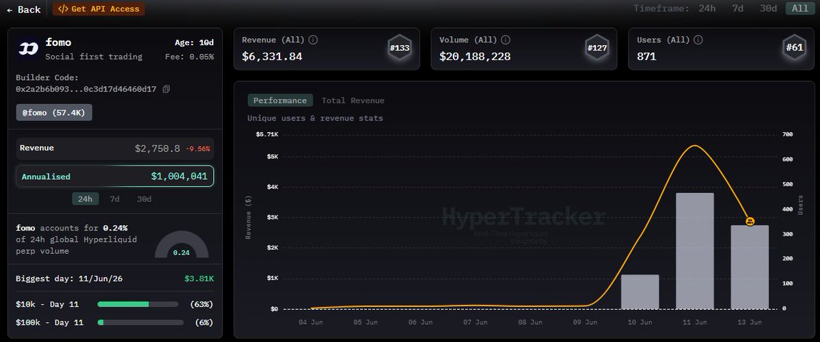Click the (63%) progress label
Viewport: 820px width, 342px height.
202,304
